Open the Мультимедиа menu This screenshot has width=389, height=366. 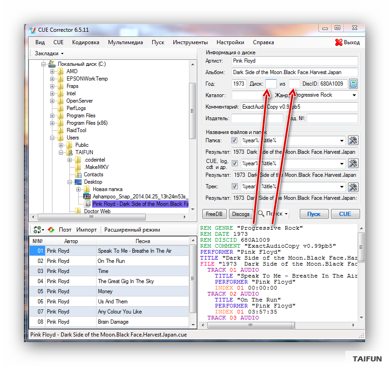pos(125,42)
